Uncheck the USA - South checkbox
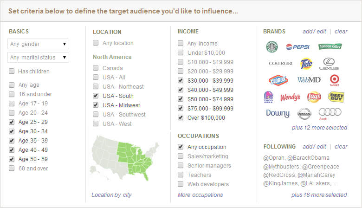 (x=96, y=96)
